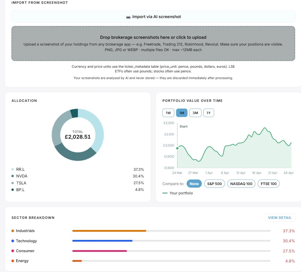The height and width of the screenshot is (272, 301).
Task: Choose None for benchmark comparison
Action: (x=194, y=184)
